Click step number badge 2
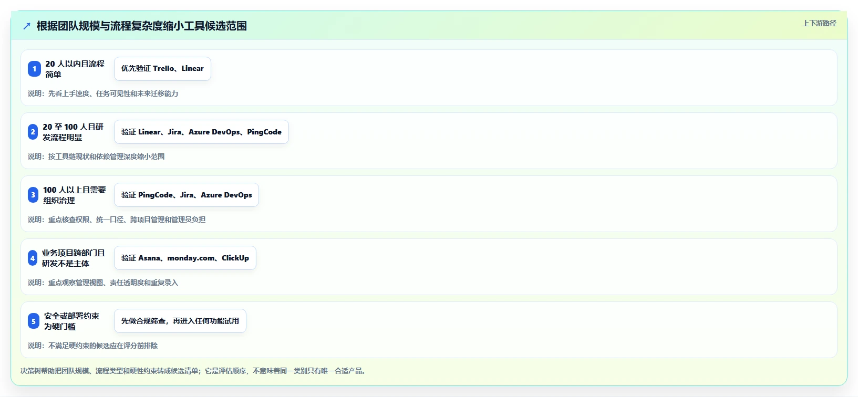The width and height of the screenshot is (858, 397). click(x=33, y=132)
